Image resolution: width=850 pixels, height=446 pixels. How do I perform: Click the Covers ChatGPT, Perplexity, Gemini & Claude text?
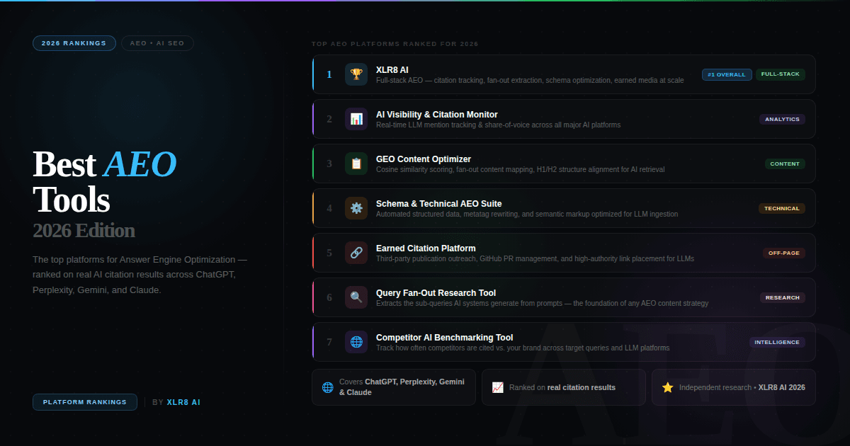pos(402,387)
